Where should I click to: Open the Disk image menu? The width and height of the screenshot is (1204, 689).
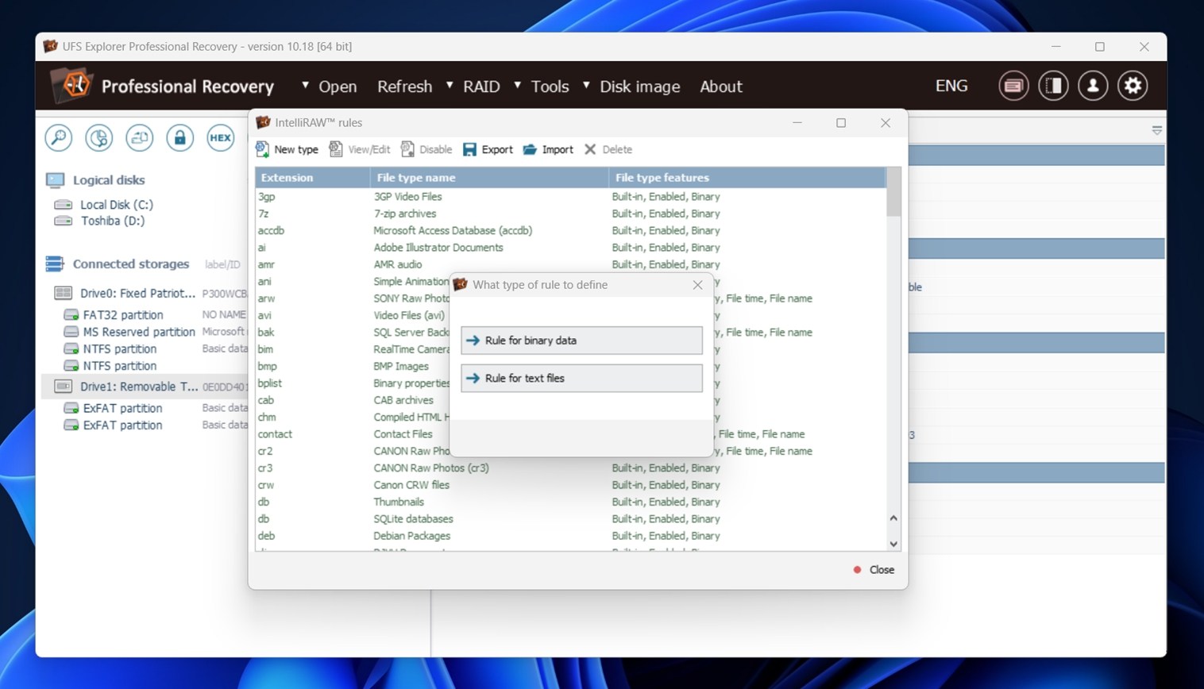[639, 87]
